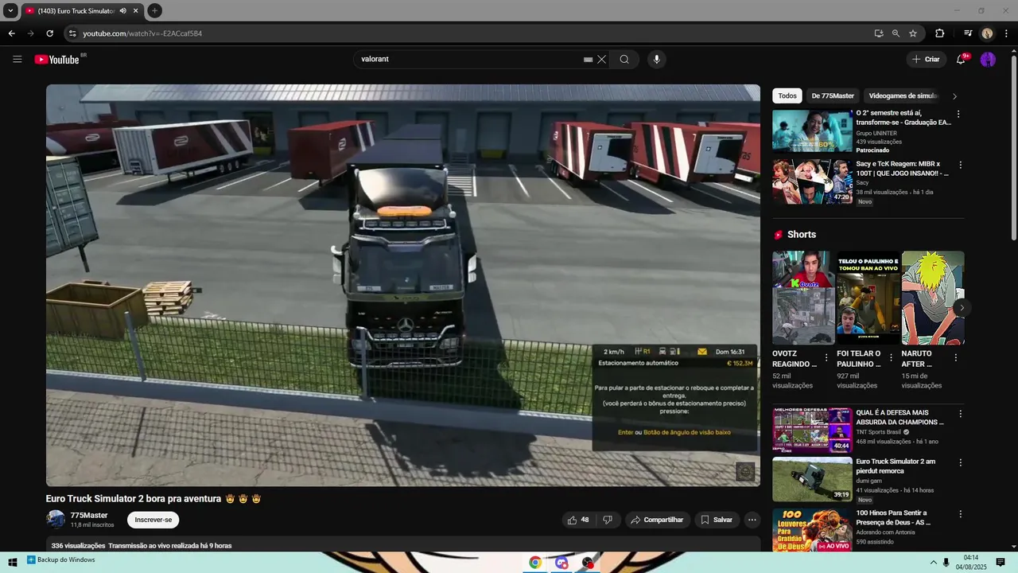Open Chrome from the taskbar
Image resolution: width=1018 pixels, height=573 pixels.
[x=535, y=563]
